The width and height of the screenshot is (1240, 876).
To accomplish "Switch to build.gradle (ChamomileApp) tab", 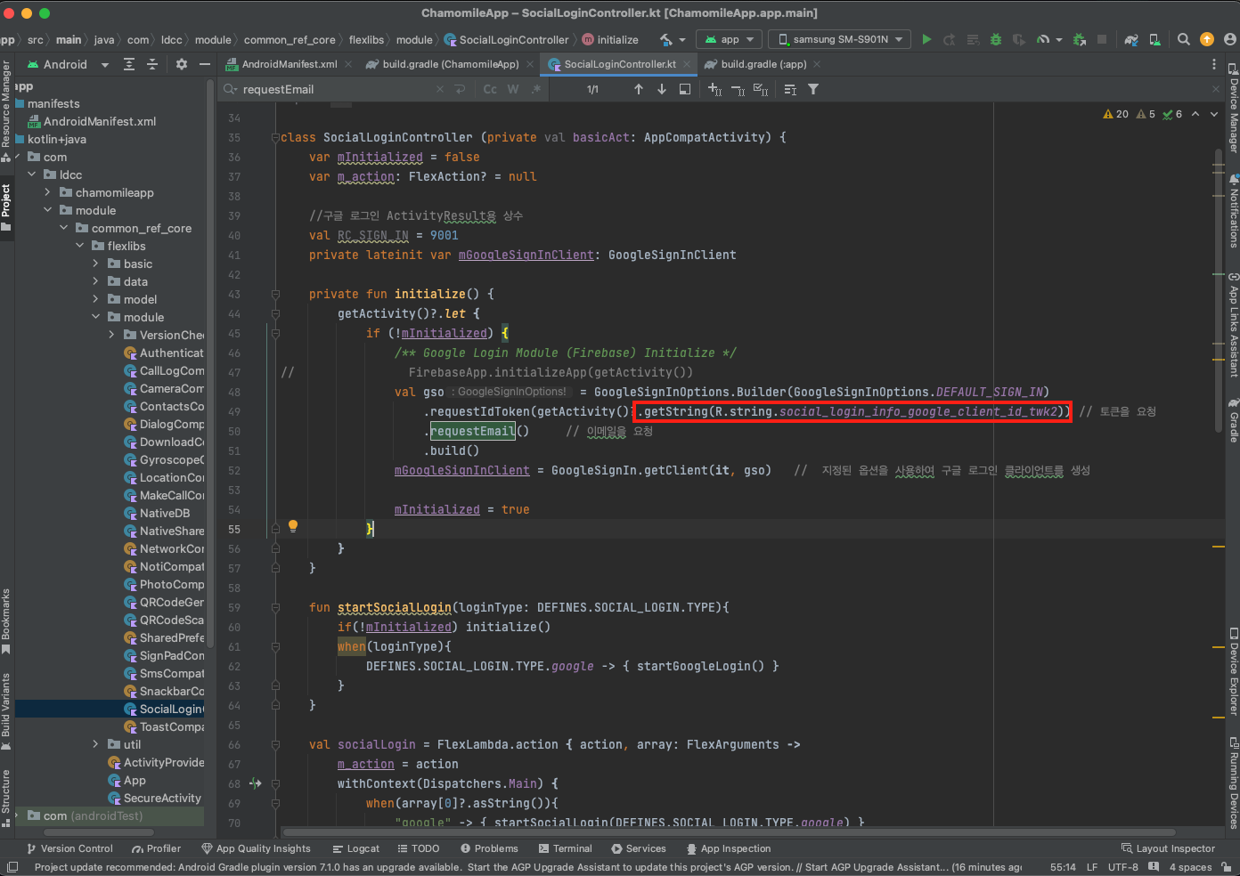I will coord(450,64).
